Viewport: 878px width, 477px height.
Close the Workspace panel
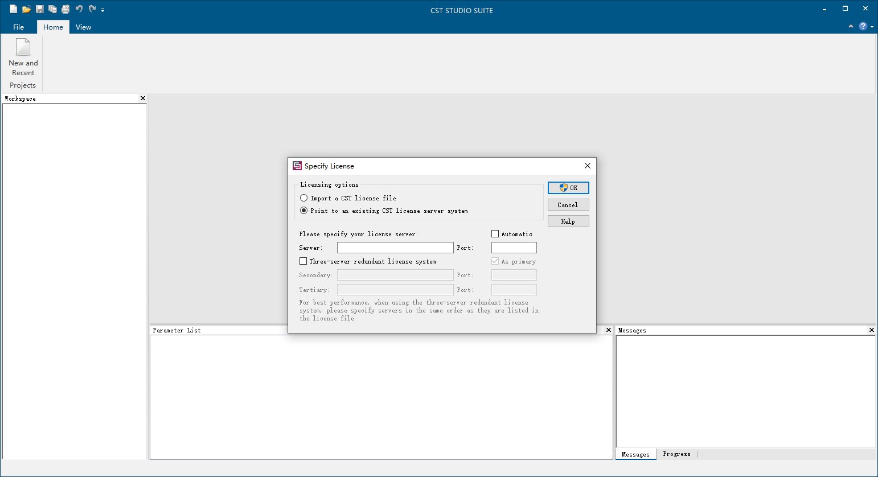[x=143, y=98]
